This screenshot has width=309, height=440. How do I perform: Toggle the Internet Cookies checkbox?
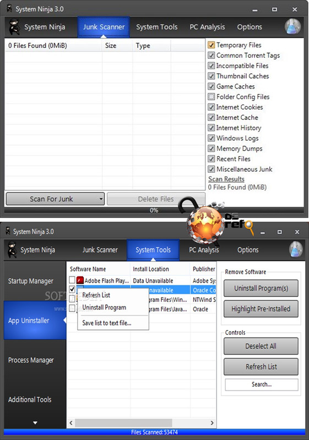pos(212,107)
